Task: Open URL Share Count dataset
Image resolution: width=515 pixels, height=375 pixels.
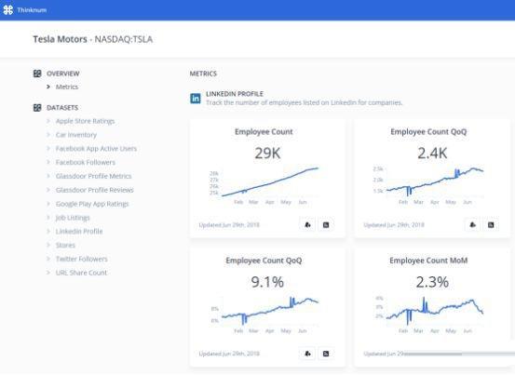Action: coord(81,273)
